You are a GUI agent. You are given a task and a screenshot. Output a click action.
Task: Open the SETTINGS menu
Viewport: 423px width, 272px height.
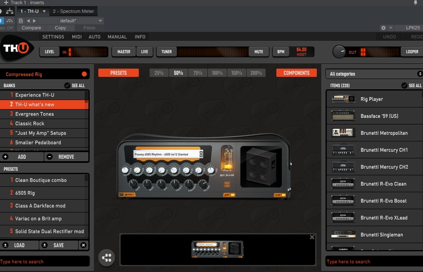pyautogui.click(x=53, y=37)
